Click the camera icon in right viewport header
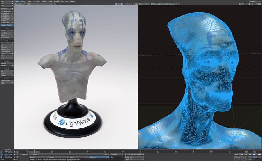Image resolution: width=262 pixels, height=161 pixels. click(x=240, y=4)
